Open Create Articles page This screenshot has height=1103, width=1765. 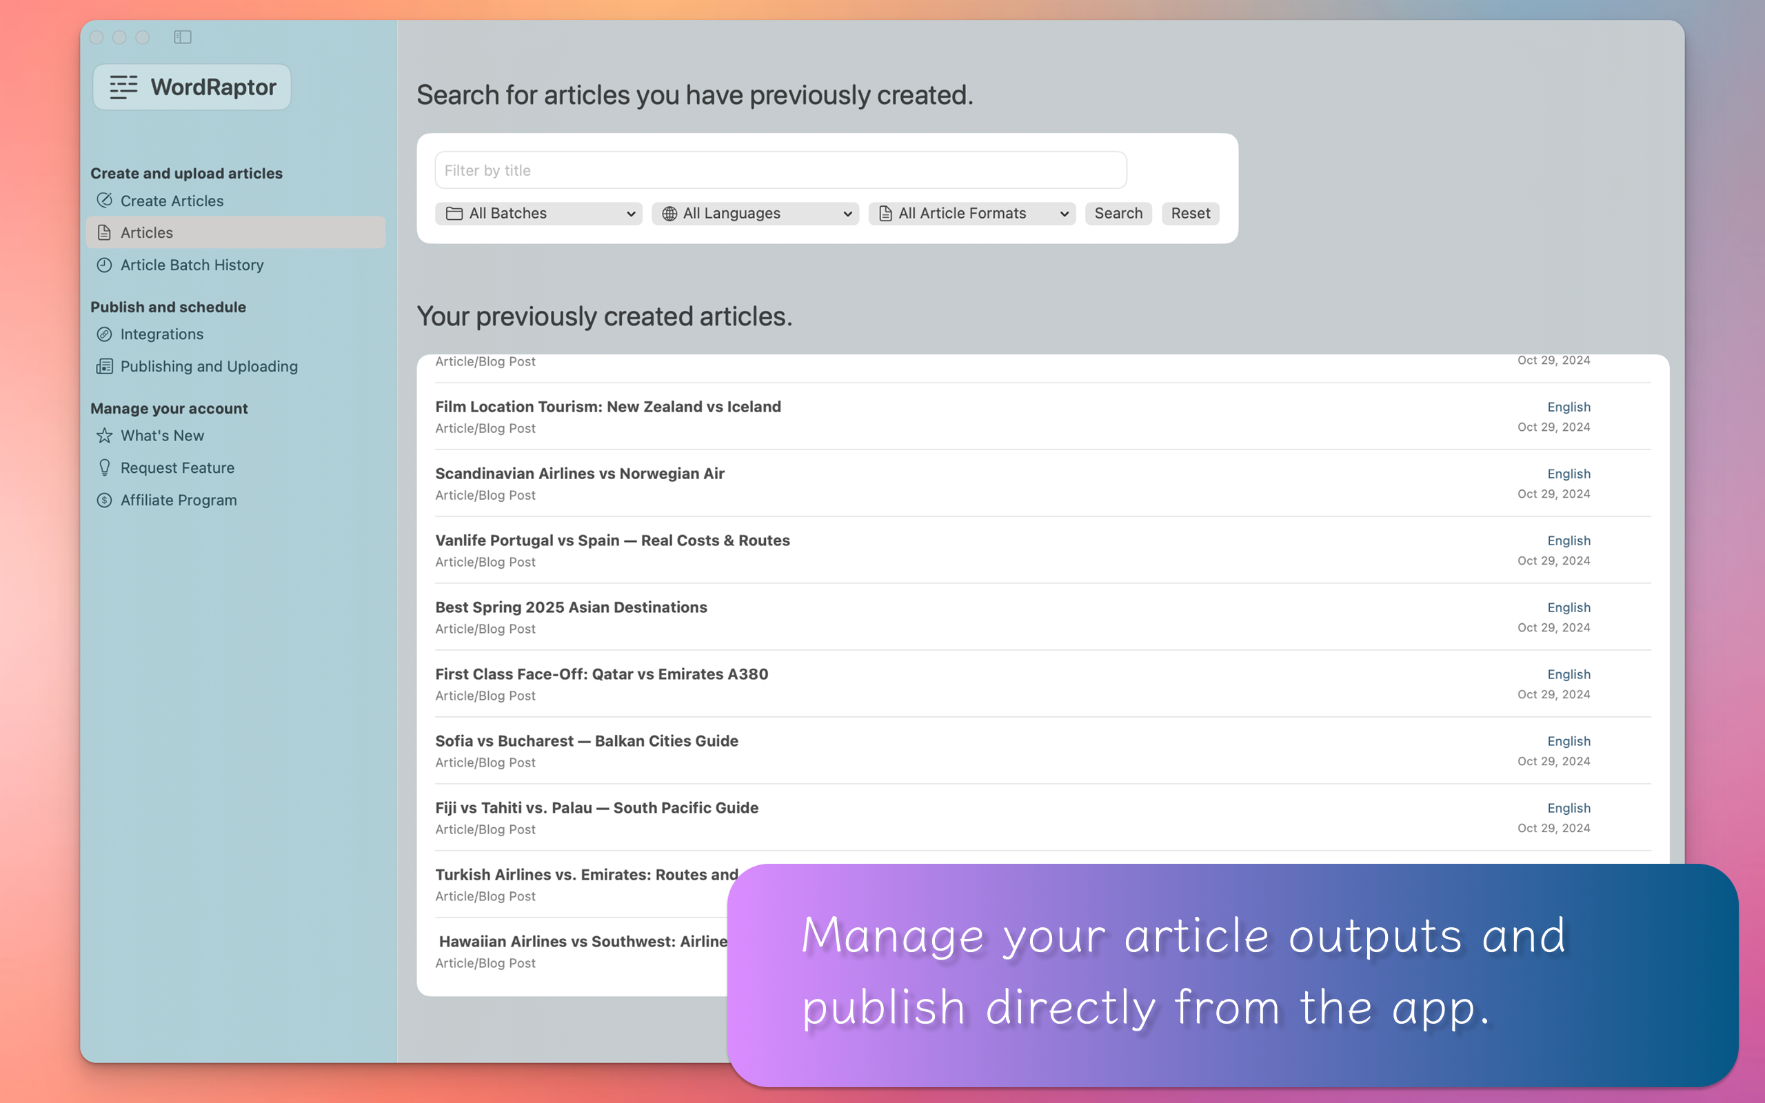tap(172, 201)
